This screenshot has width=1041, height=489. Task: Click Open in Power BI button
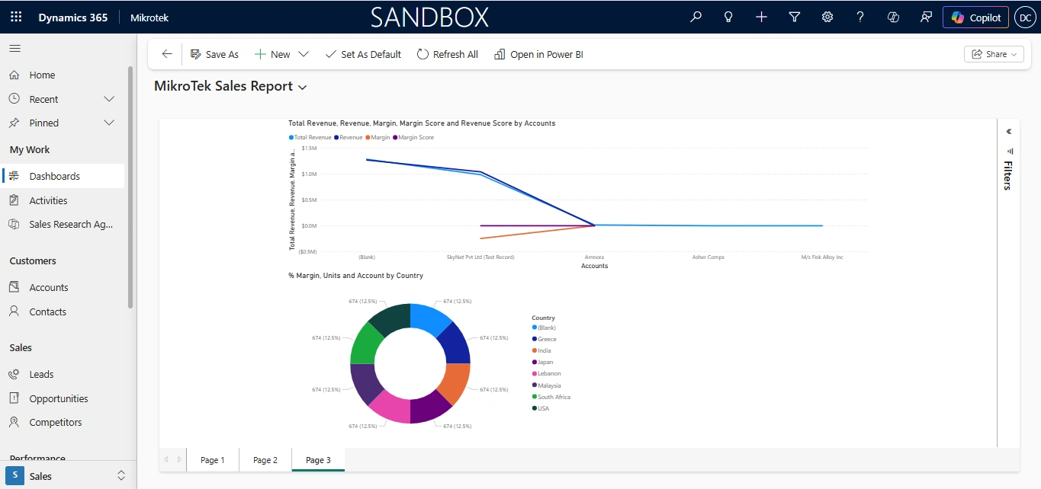click(x=538, y=54)
